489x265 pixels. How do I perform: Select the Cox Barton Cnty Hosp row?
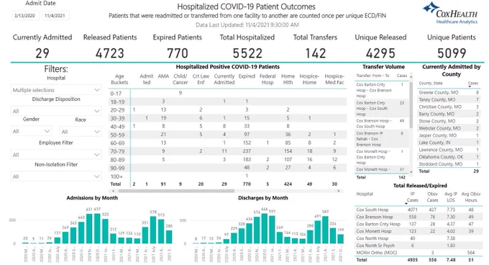tap(419, 224)
